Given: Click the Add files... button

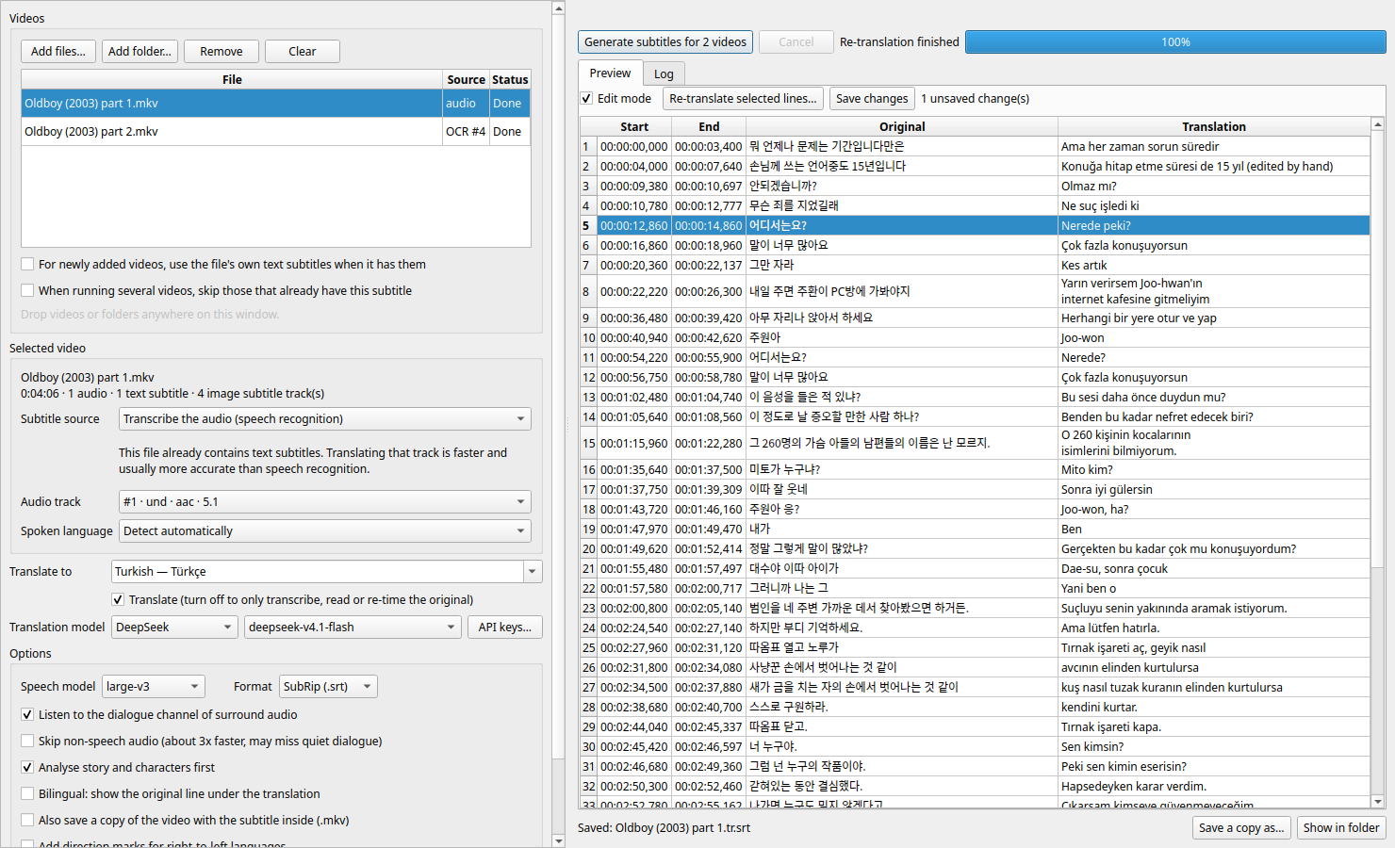Looking at the screenshot, I should point(57,51).
